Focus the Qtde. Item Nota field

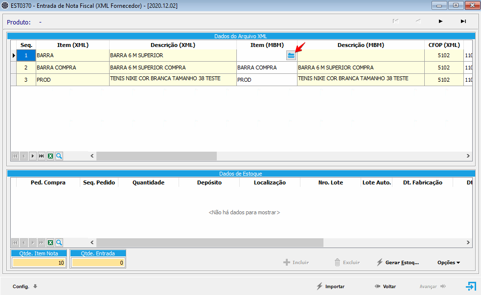coord(39,263)
